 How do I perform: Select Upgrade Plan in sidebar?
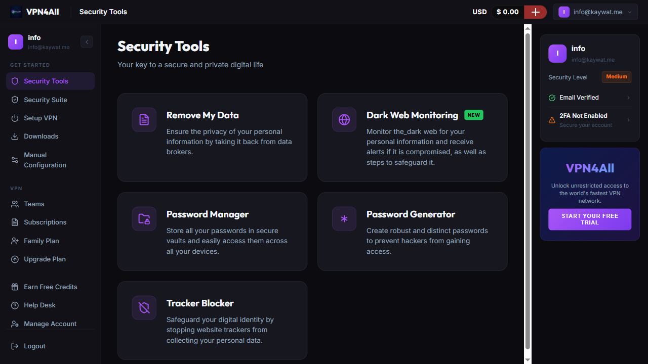(x=51, y=259)
